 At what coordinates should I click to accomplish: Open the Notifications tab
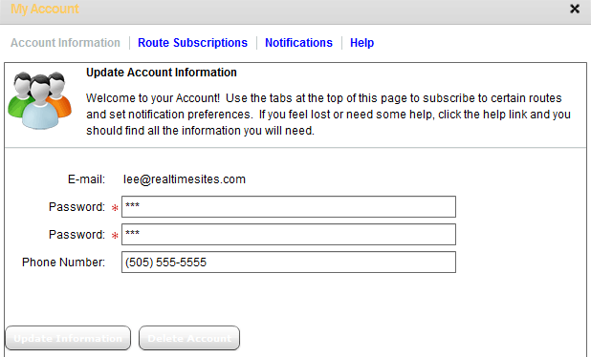[298, 43]
